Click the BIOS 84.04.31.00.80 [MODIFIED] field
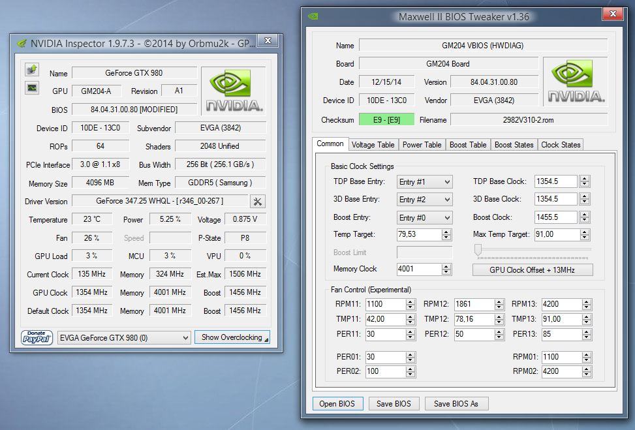The image size is (635, 430). pos(134,110)
